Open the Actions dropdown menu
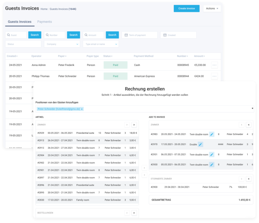 [212, 8]
